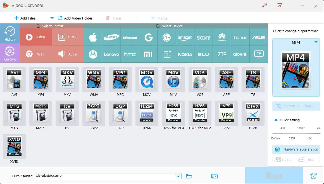Image resolution: width=324 pixels, height=184 pixels.
Task: Choose the MOV QuickTime format icon
Action: tap(147, 79)
